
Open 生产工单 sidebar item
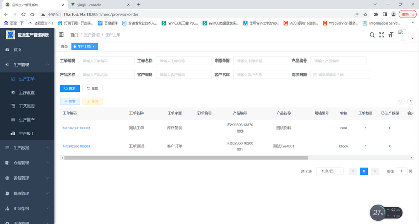(x=27, y=79)
